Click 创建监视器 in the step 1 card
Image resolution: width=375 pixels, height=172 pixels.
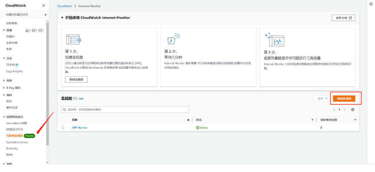pos(76,80)
